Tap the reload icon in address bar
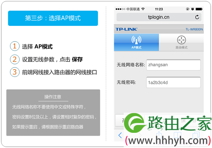Image resolution: width=212 pixels, height=148 pixels. [197, 17]
